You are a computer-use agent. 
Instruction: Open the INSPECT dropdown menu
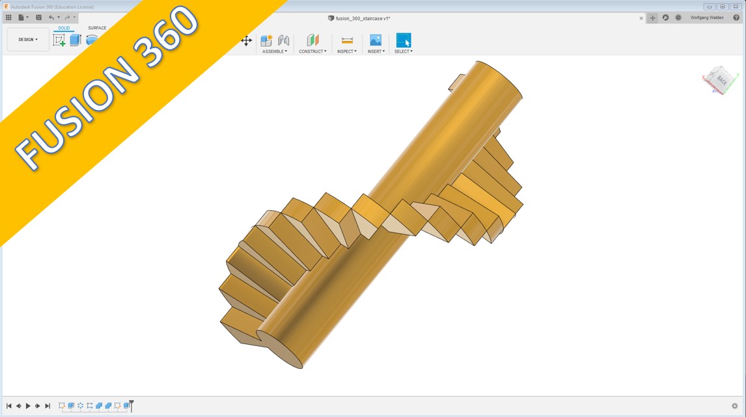click(347, 51)
